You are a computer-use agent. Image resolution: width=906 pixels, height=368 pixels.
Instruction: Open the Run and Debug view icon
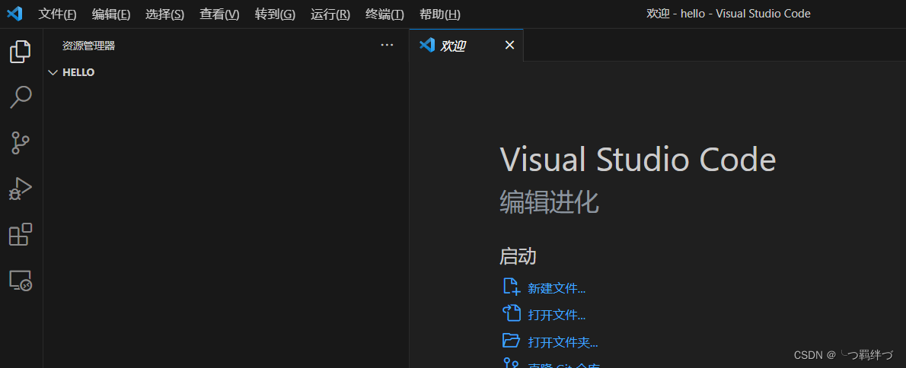pos(21,188)
